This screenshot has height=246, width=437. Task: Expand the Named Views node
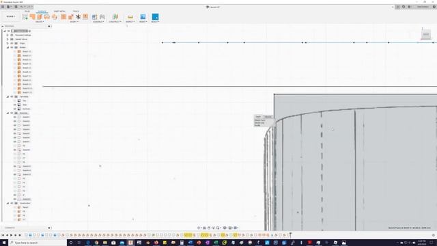(x=8, y=40)
